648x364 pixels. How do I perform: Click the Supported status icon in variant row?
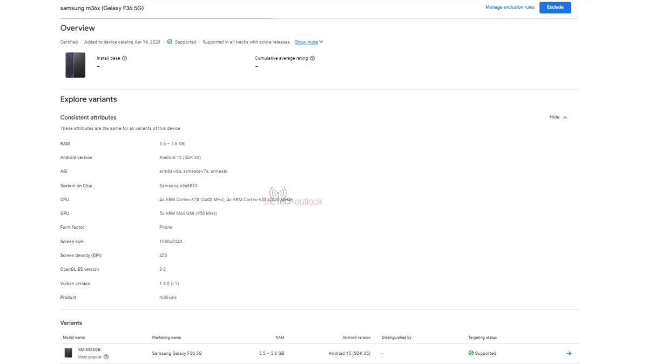click(471, 354)
